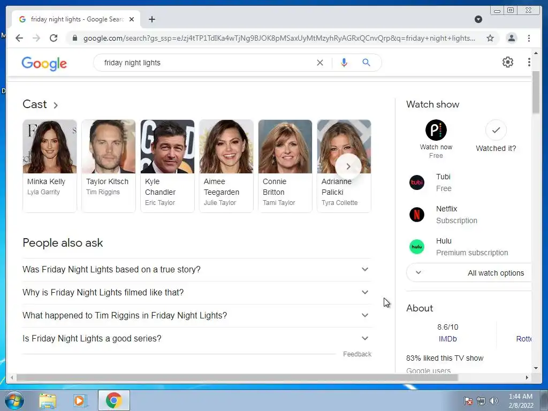Open the Google apps dots menu
The width and height of the screenshot is (548, 411).
point(529,62)
